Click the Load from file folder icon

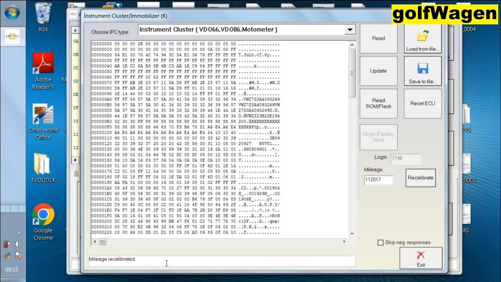click(423, 36)
